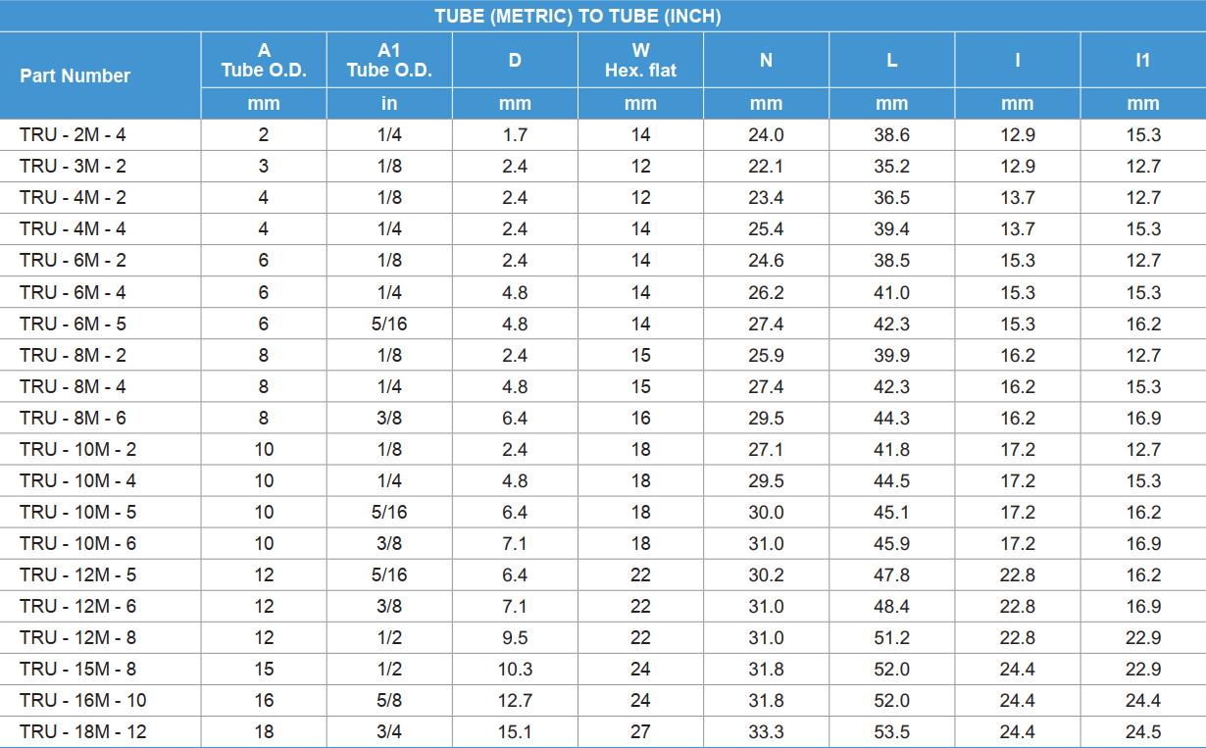
Task: Select the 'W Hex. flat' column header
Action: coord(640,60)
